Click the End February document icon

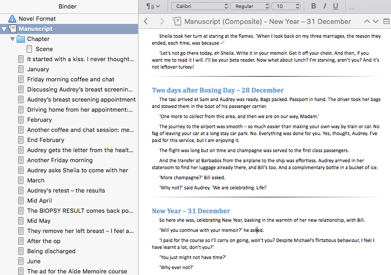click(x=21, y=140)
